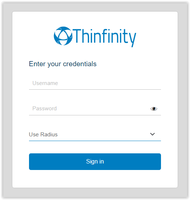This screenshot has width=190, height=200.
Task: Click the Username placeholder text
Action: coord(45,83)
